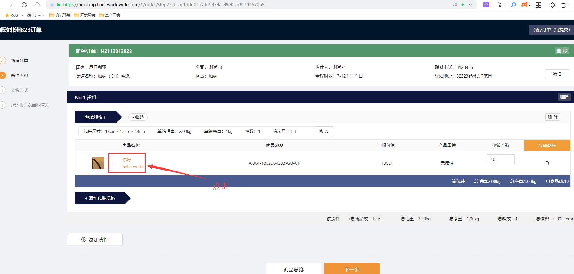
Task: Go to browser home page icon
Action: tap(37, 5)
